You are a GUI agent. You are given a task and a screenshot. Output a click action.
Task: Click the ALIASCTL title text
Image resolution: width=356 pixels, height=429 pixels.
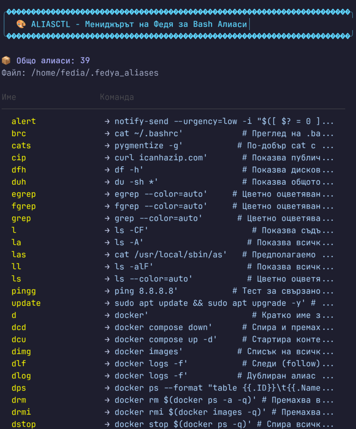point(50,24)
